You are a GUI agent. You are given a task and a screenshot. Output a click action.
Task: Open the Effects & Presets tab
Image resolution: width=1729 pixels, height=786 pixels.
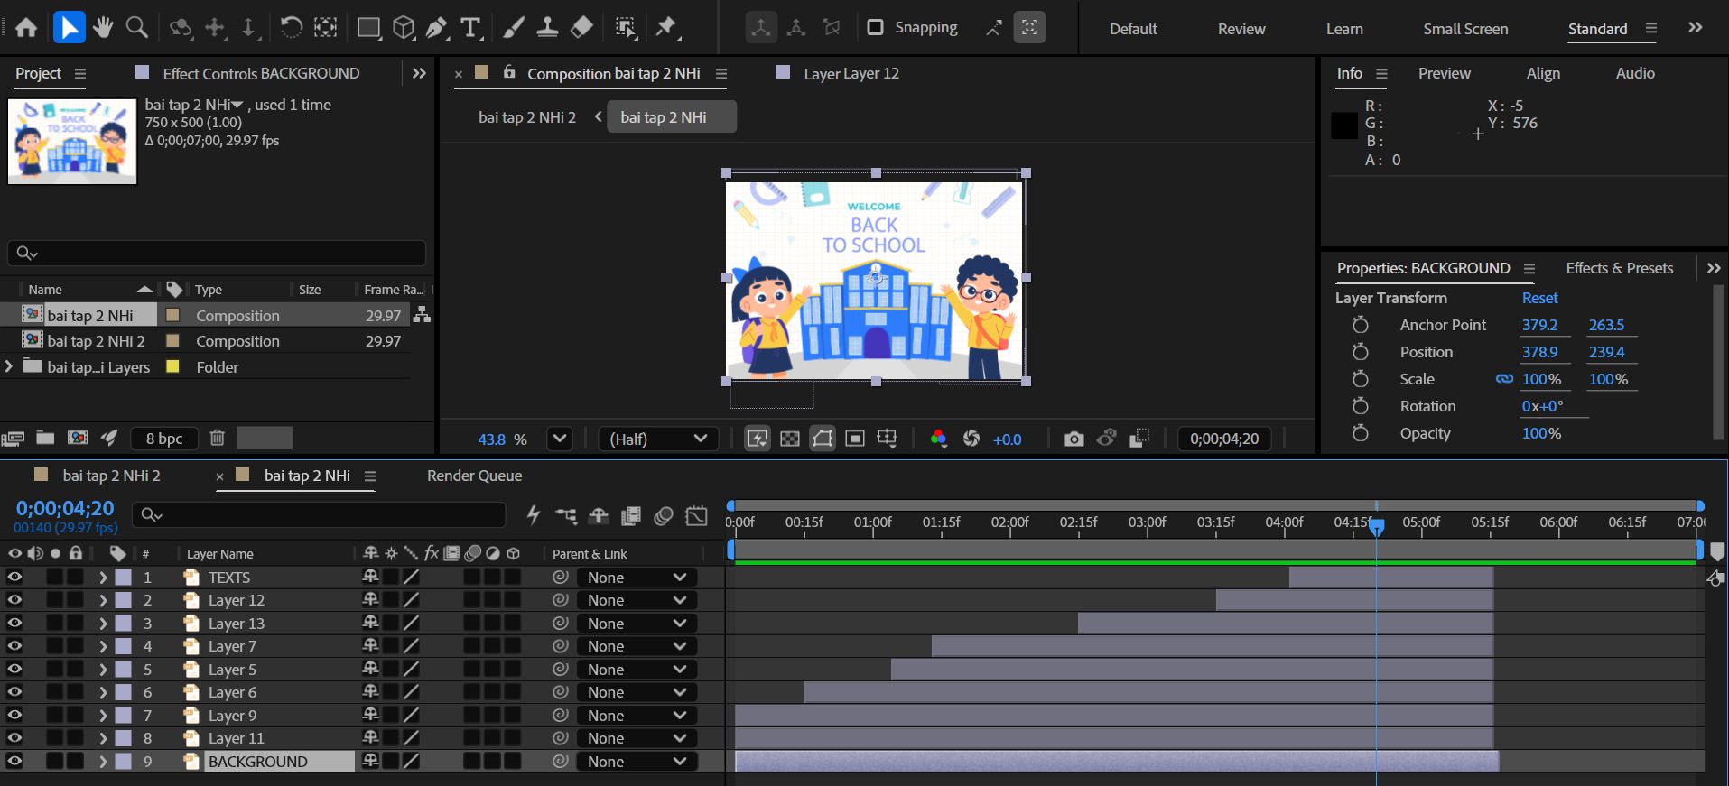pos(1620,268)
